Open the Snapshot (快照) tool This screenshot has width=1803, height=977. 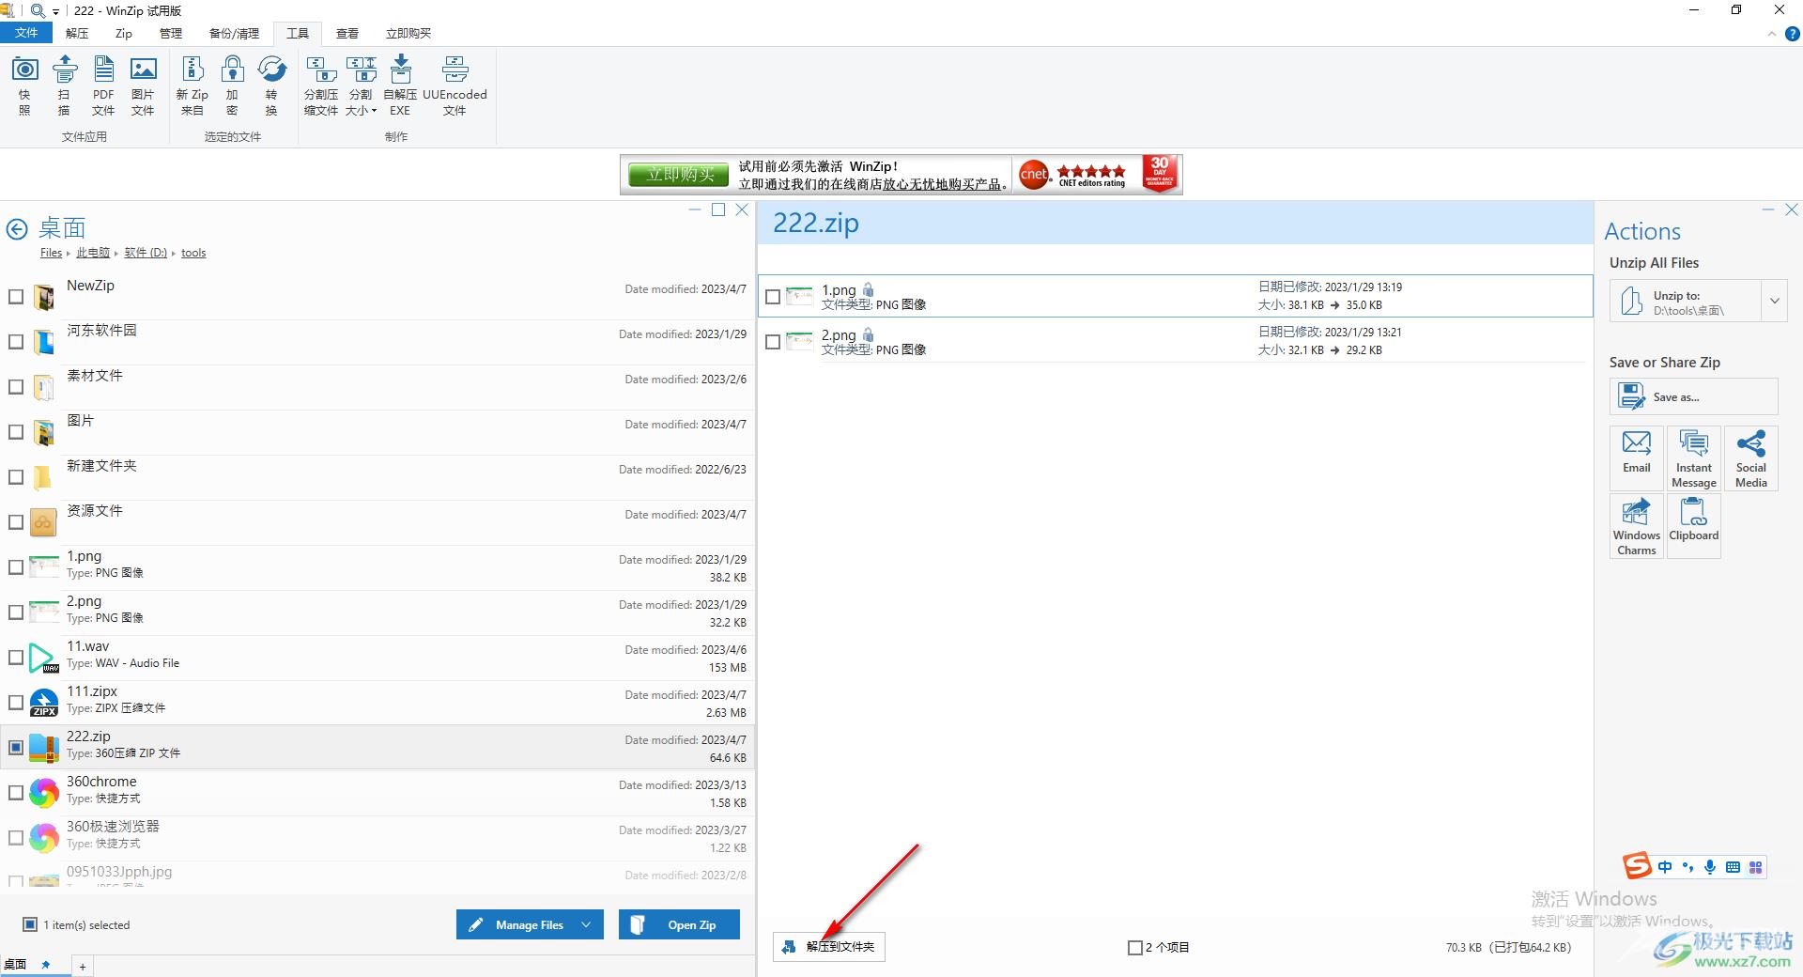click(x=24, y=85)
